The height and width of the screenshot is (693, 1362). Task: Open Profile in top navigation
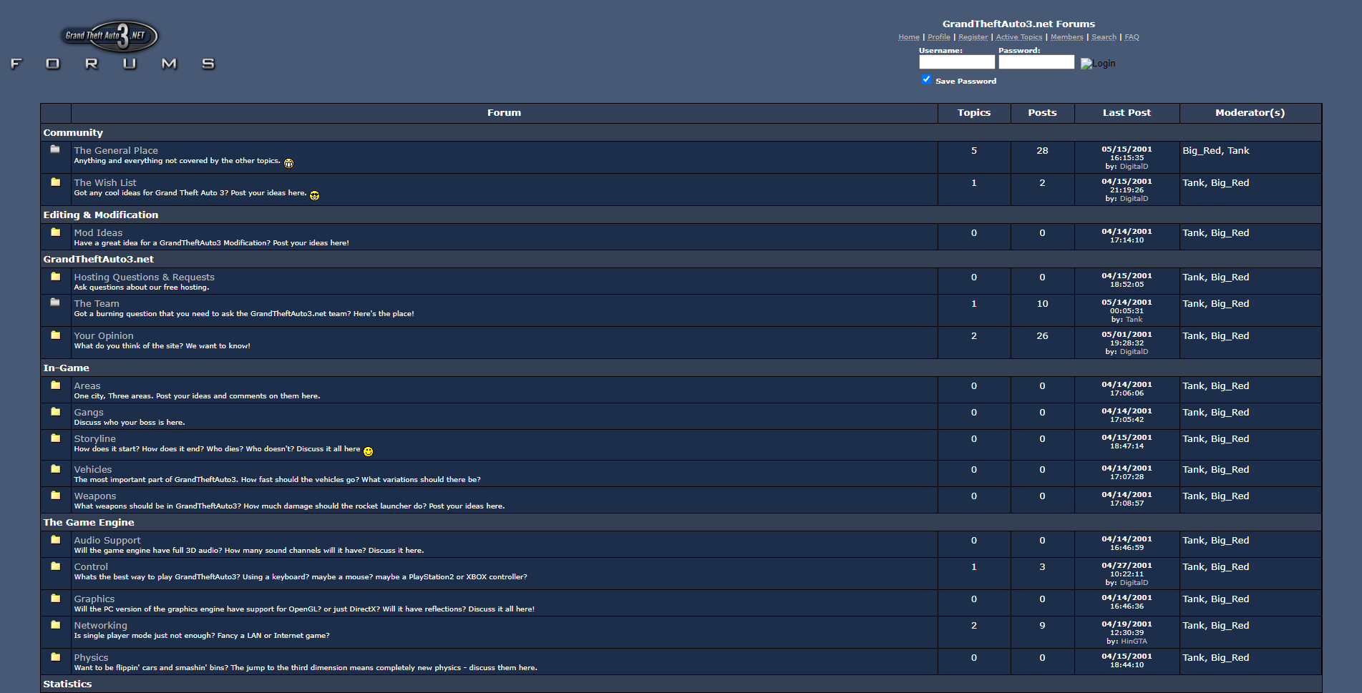[x=939, y=37]
